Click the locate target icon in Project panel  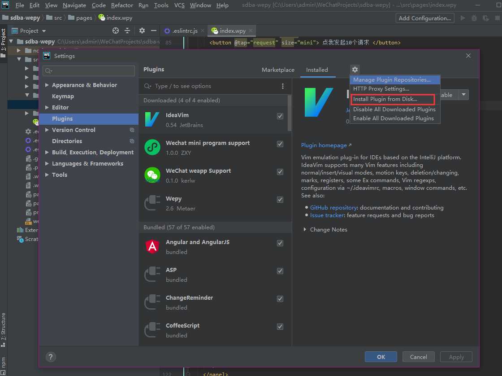(116, 31)
